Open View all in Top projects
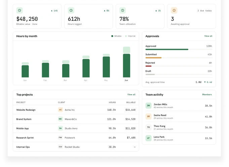The width and height of the screenshot is (229, 167). [x=131, y=95]
